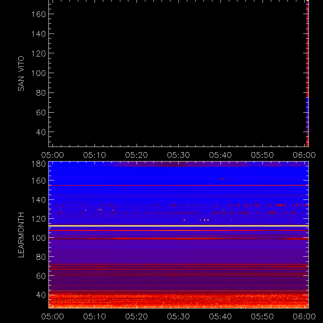This screenshot has height=323, width=323.
Task: Click the blue data segment in SAN VITO plot
Action: coord(307,109)
